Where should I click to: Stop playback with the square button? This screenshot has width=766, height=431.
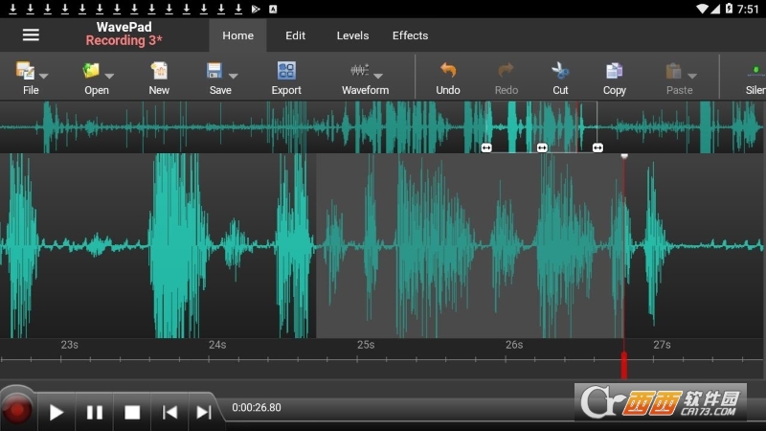click(x=132, y=413)
